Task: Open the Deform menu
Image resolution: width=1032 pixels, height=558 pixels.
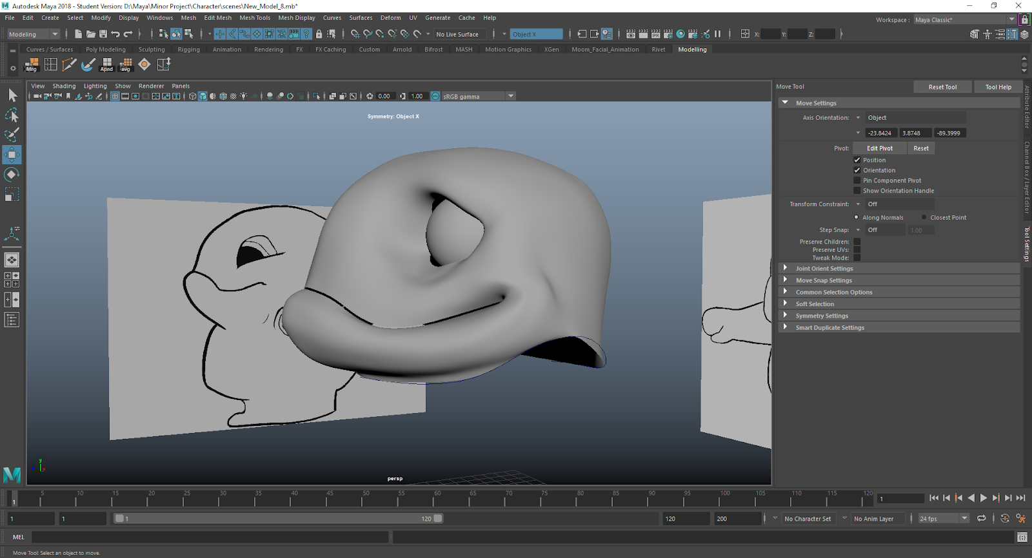Action: point(390,18)
